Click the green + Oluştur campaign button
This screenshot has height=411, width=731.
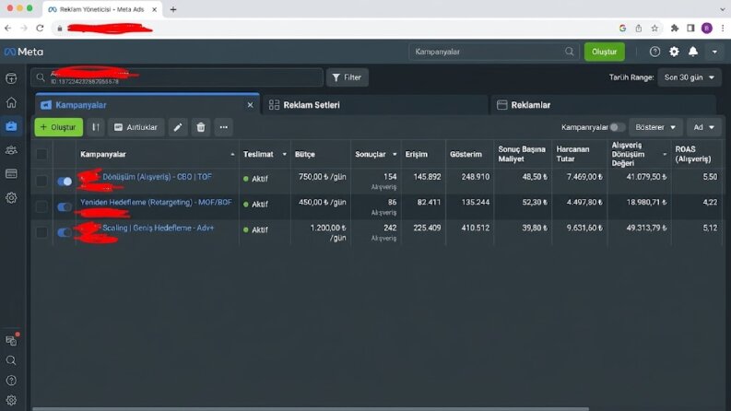(59, 127)
